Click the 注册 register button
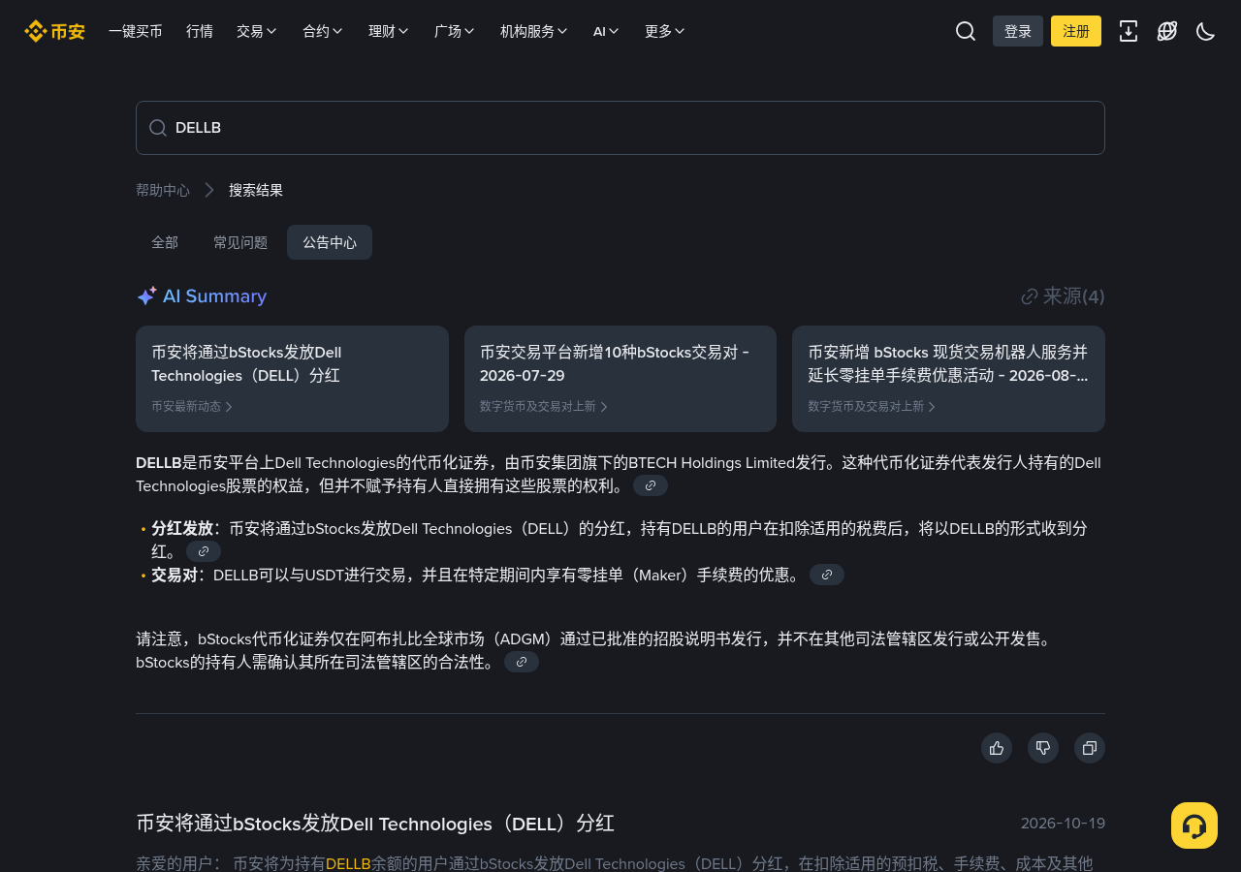This screenshot has width=1241, height=872. click(1076, 31)
